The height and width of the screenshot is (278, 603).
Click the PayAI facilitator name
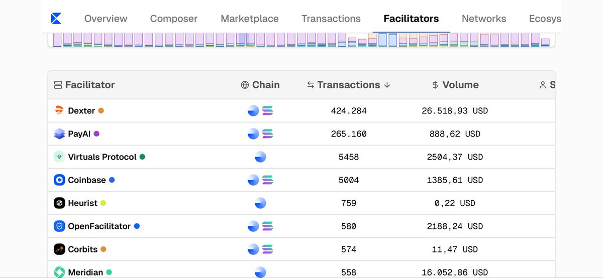[79, 134]
